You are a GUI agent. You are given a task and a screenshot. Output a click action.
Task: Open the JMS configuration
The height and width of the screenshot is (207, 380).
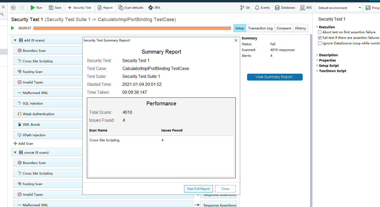pyautogui.click(x=306, y=8)
